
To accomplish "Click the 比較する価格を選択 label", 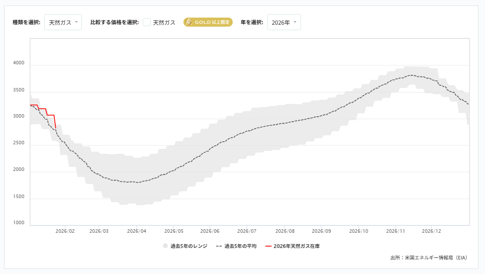I will (115, 22).
